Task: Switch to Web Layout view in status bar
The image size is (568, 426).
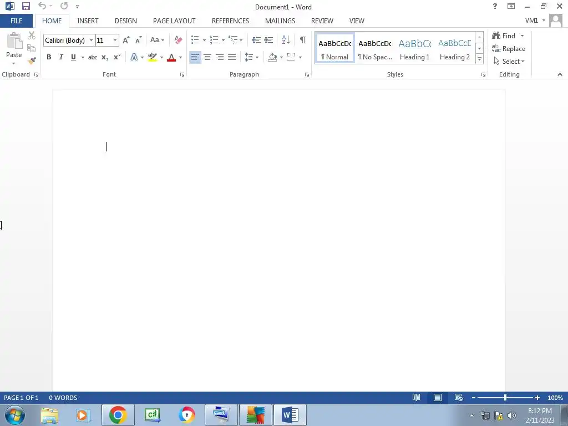Action: pyautogui.click(x=459, y=398)
